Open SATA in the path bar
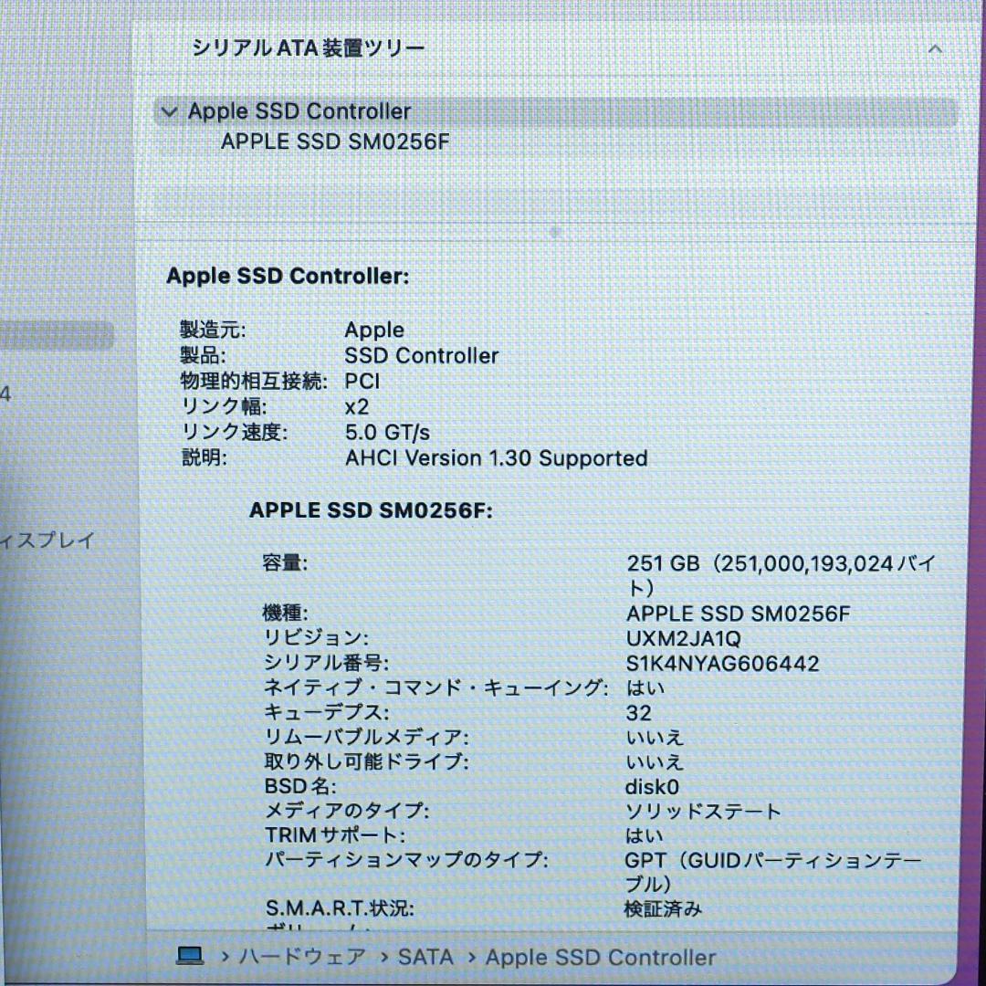Image resolution: width=986 pixels, height=986 pixels. (425, 957)
